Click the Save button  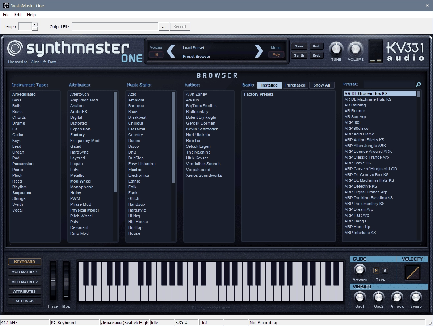pyautogui.click(x=299, y=46)
